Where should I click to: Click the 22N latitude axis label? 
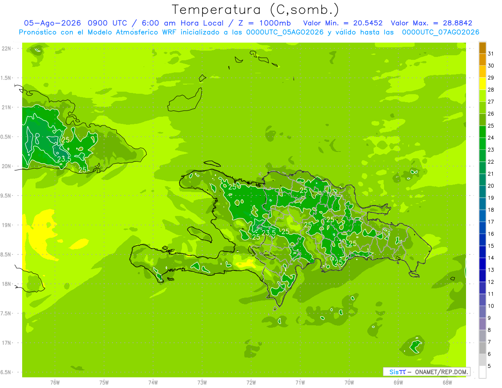7,49
